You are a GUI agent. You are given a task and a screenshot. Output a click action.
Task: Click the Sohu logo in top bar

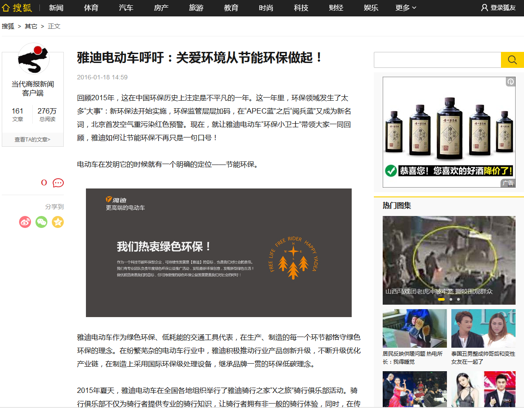tap(17, 8)
